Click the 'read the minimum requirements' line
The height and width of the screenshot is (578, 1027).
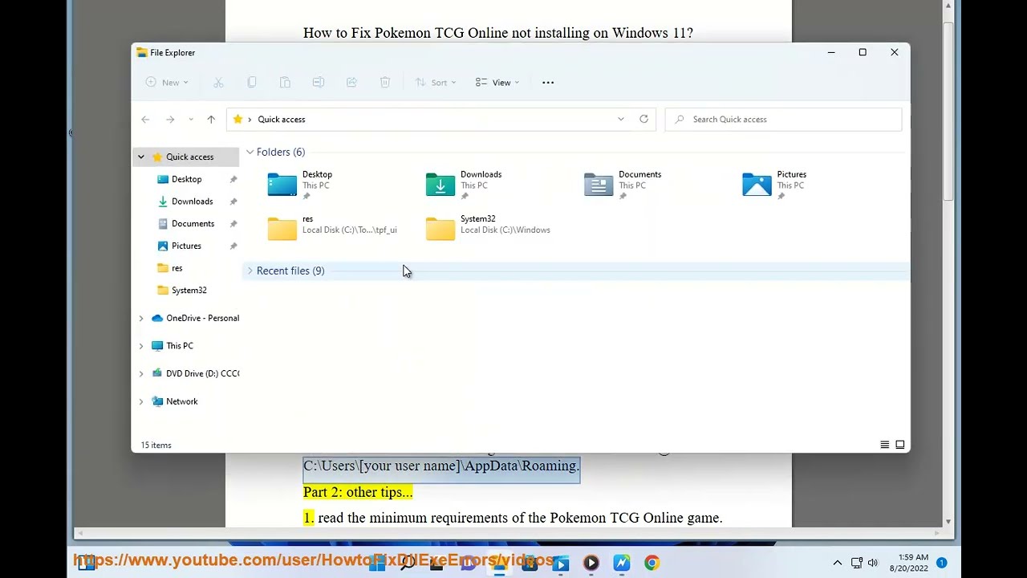(x=520, y=519)
